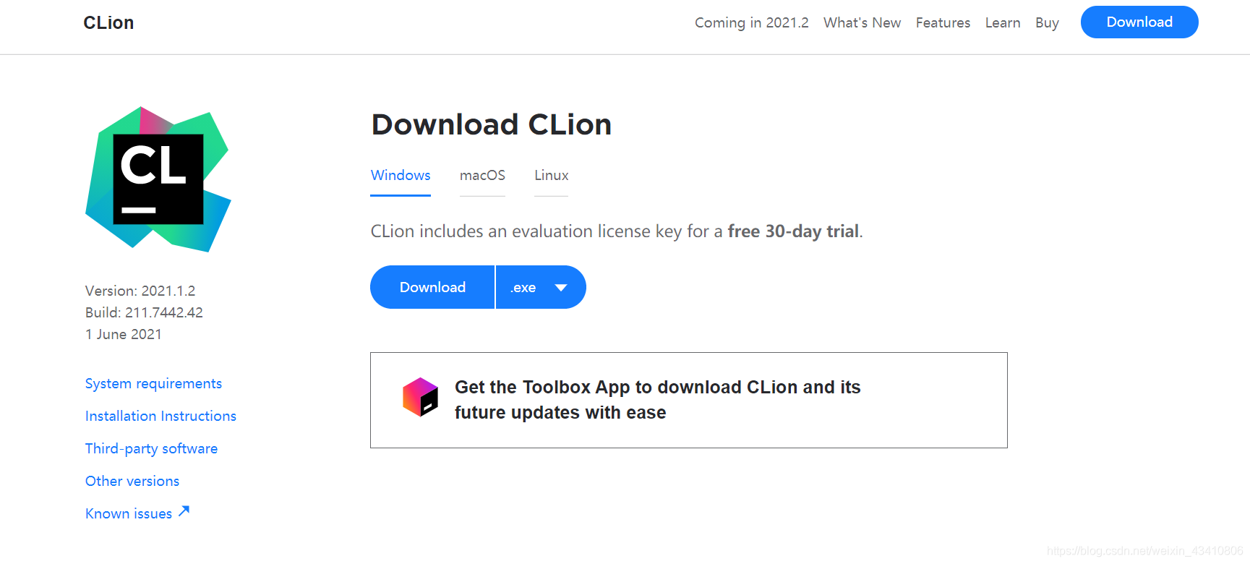This screenshot has height=564, width=1250.
Task: Open the What's New menu item
Action: pos(861,22)
